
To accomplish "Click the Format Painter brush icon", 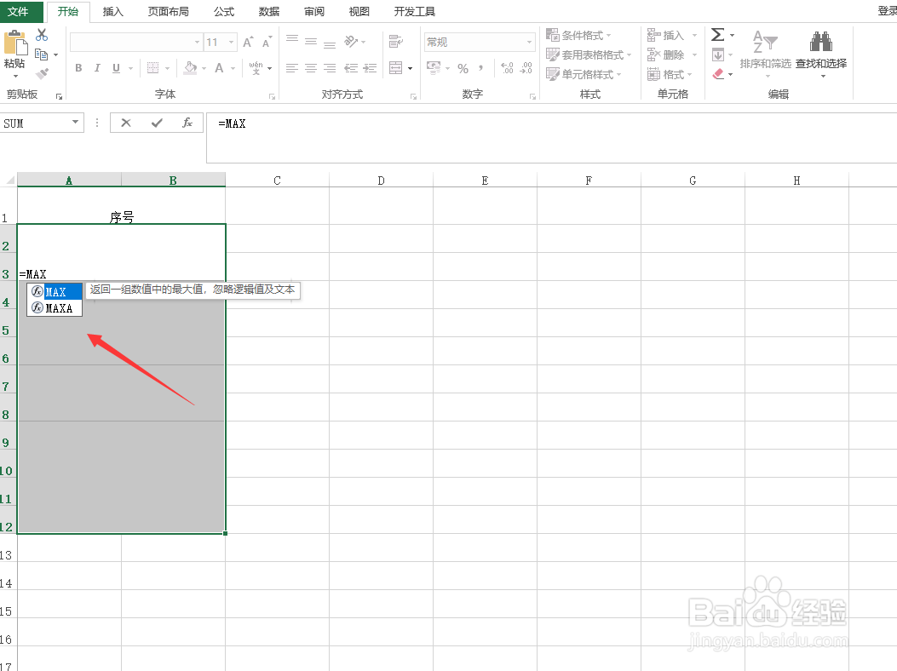I will pos(42,74).
